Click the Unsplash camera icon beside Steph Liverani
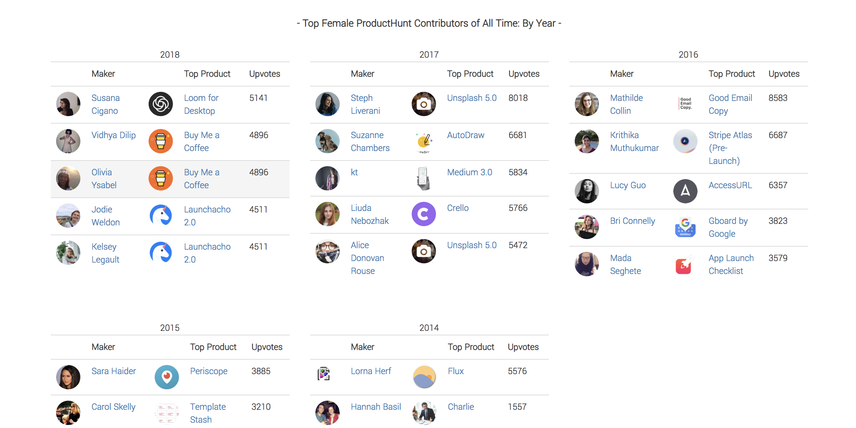This screenshot has height=428, width=856. click(x=424, y=104)
